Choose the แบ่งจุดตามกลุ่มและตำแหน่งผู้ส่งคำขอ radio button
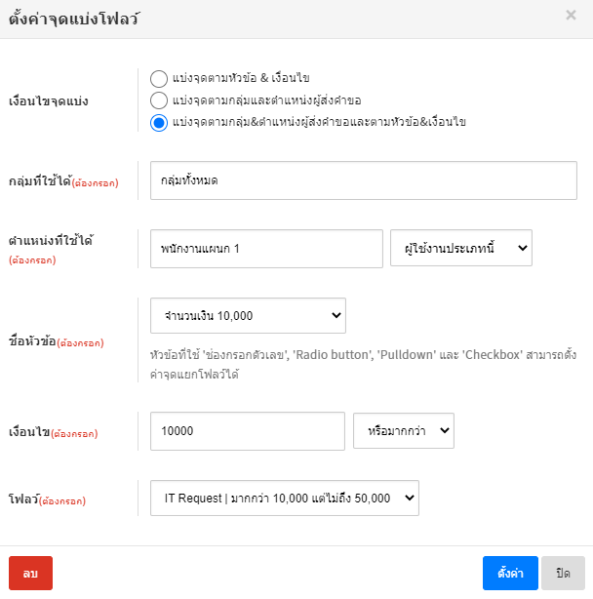Image resolution: width=593 pixels, height=599 pixels. 159,100
